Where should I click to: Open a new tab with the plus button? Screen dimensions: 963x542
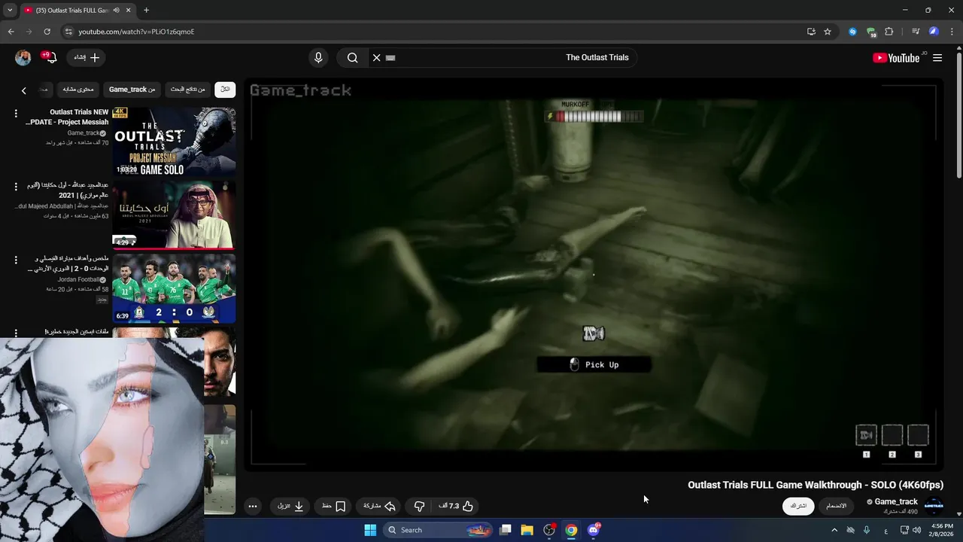[x=146, y=10]
